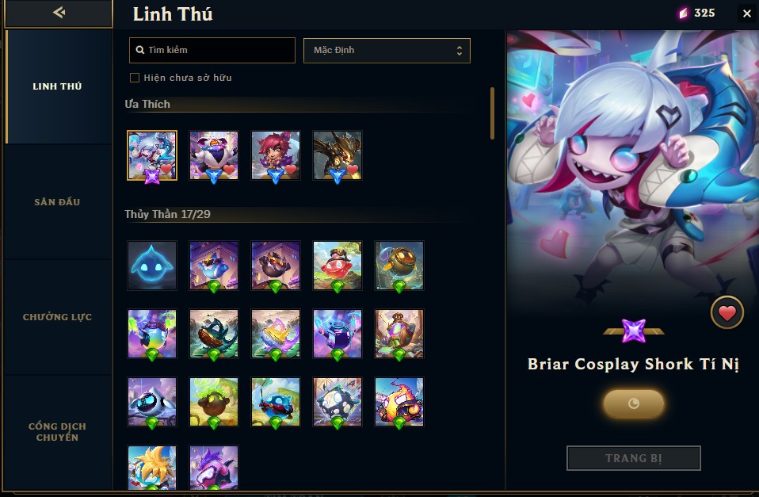Click the Trang Bị equip button

click(x=633, y=458)
